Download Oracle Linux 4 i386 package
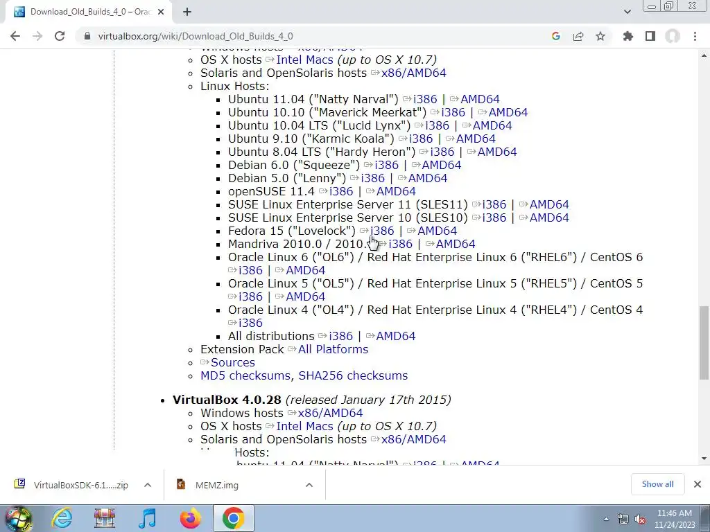The width and height of the screenshot is (710, 532). click(x=250, y=323)
